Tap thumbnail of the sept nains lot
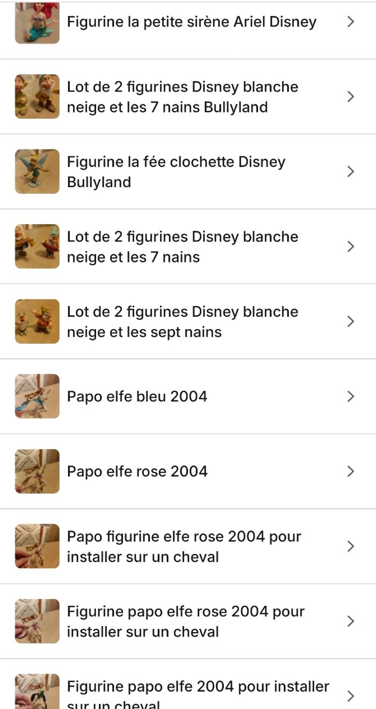Screen dimensions: 376x709 coord(37,321)
